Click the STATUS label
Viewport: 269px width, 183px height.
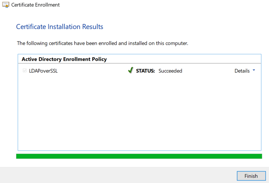pyautogui.click(x=145, y=71)
